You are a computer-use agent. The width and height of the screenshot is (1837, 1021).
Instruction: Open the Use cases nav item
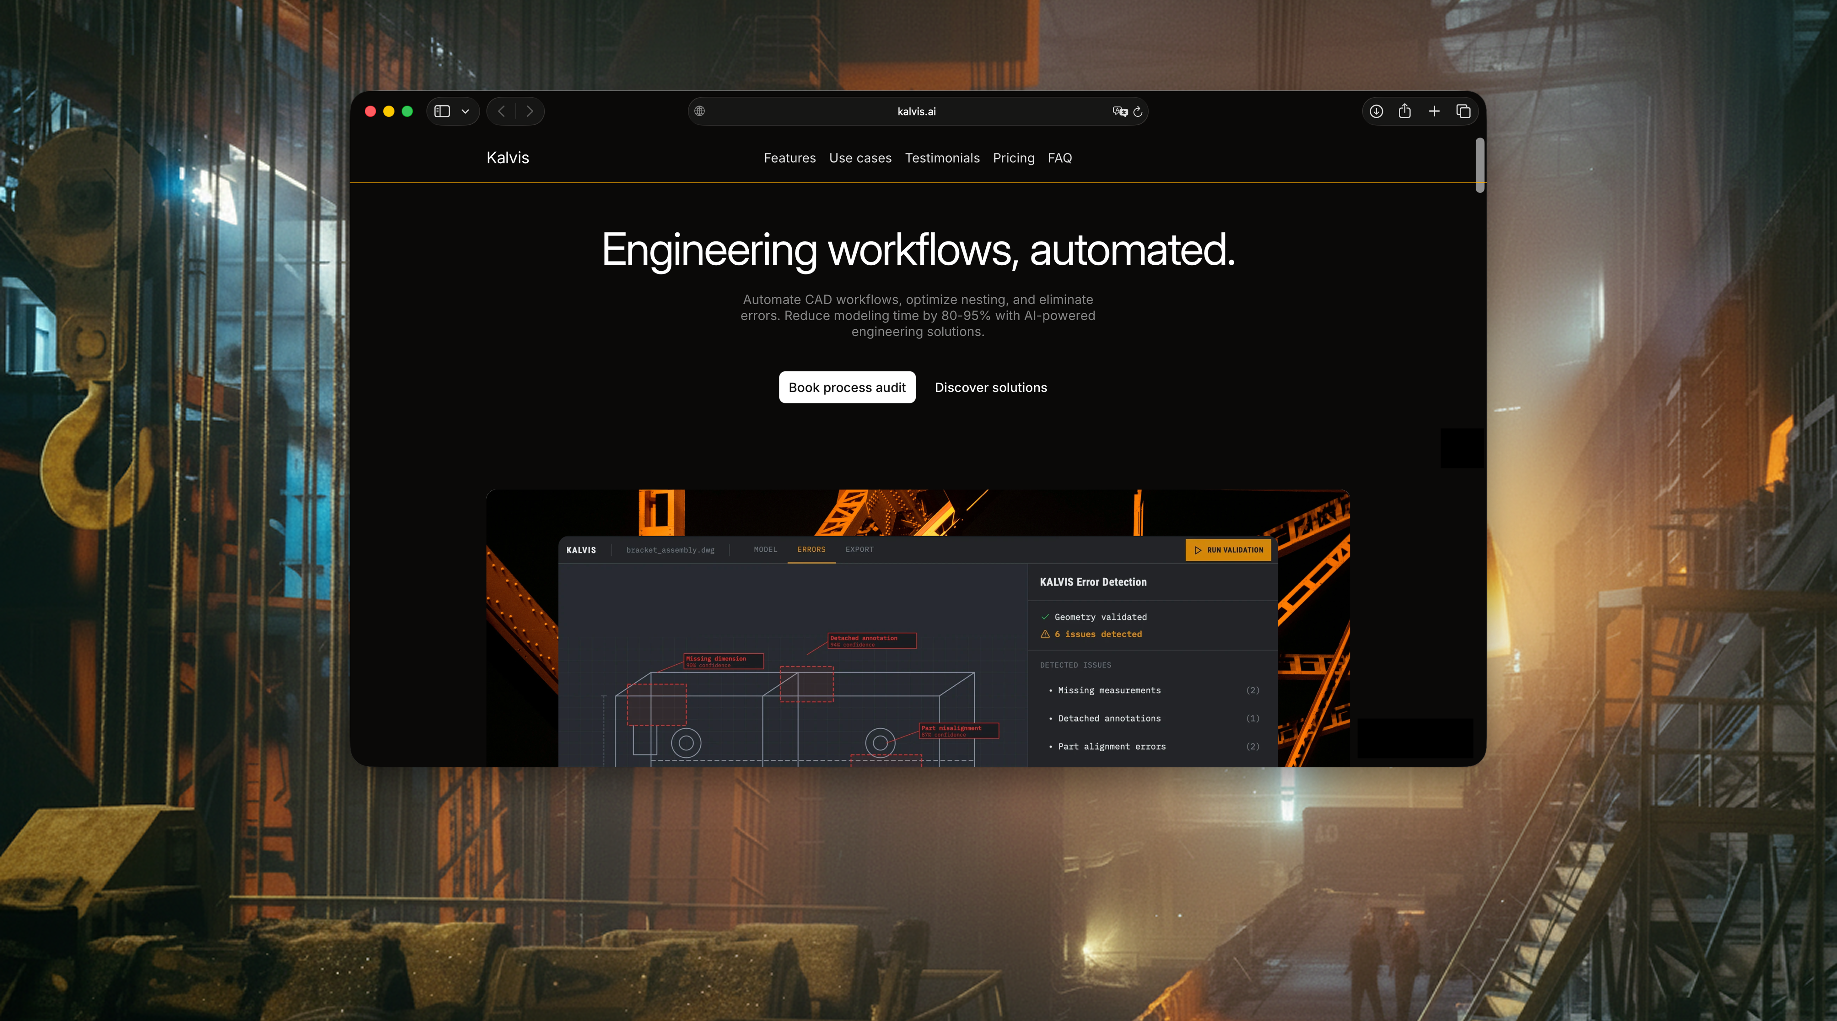pos(860,158)
